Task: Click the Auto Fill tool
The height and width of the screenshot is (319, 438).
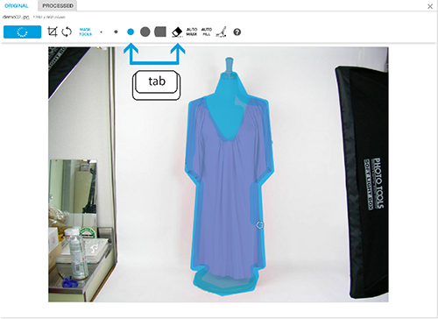Action: click(207, 32)
